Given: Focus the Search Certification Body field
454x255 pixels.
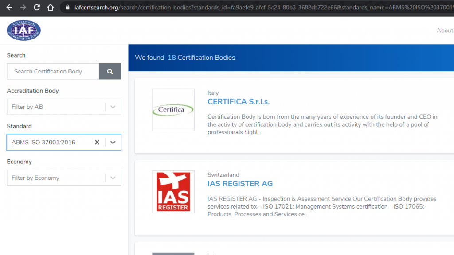Looking at the screenshot, I should (53, 71).
